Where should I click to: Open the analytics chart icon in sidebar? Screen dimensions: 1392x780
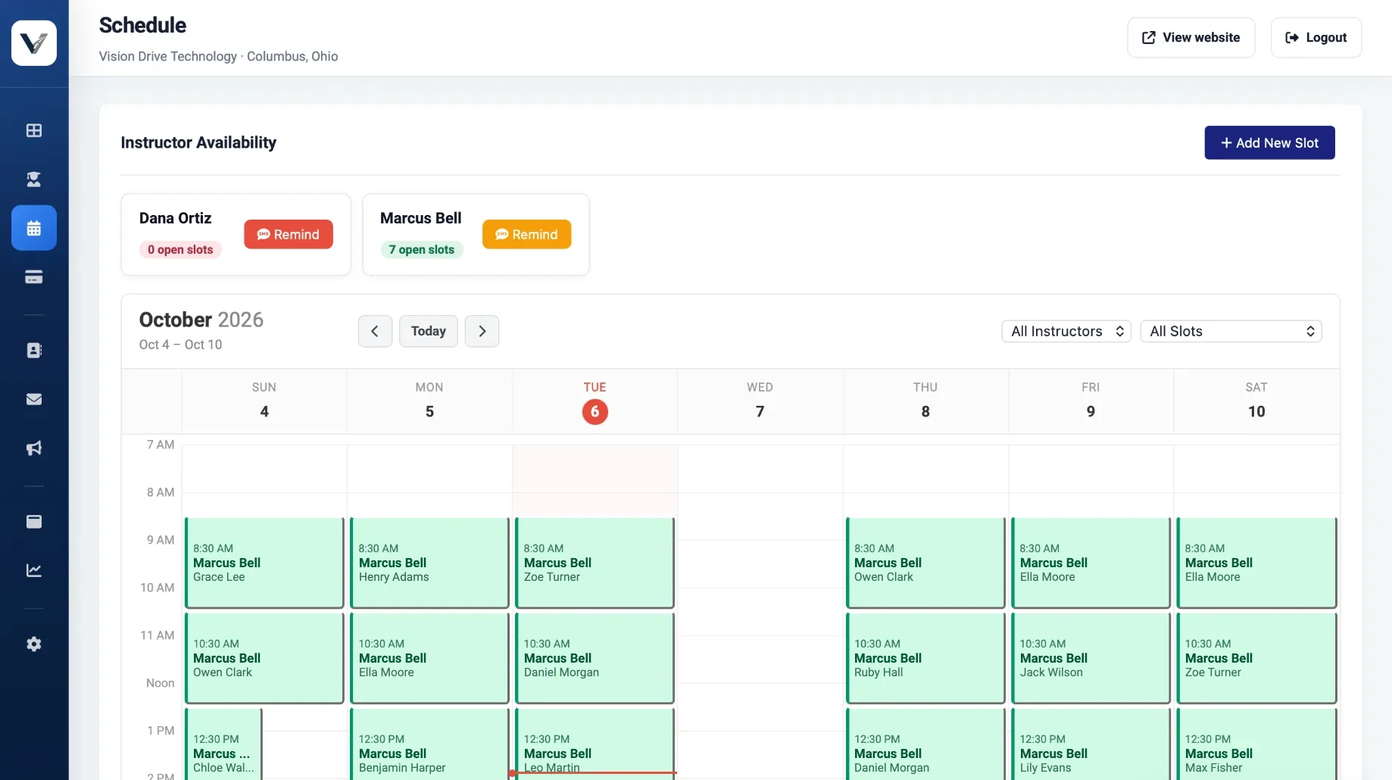pyautogui.click(x=34, y=570)
